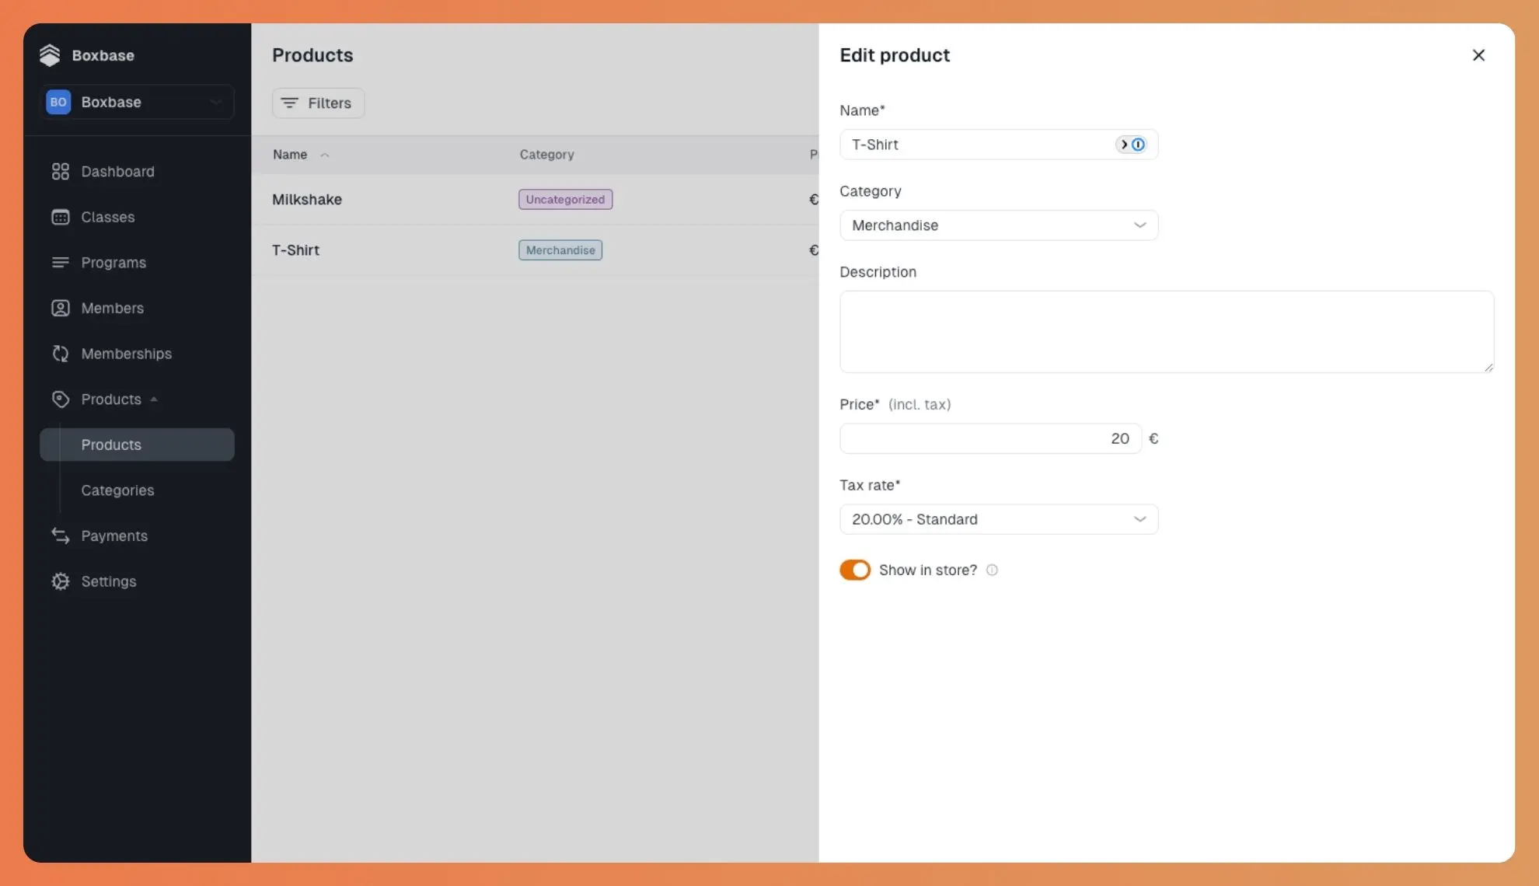This screenshot has width=1539, height=886.
Task: Open the Category Merchandise dropdown
Action: (998, 225)
